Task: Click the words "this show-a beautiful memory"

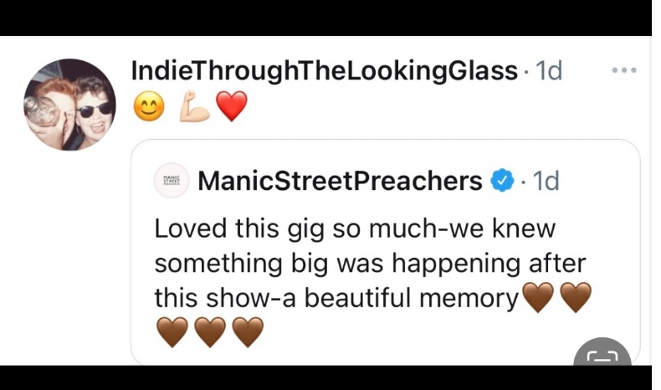Action: click(336, 298)
